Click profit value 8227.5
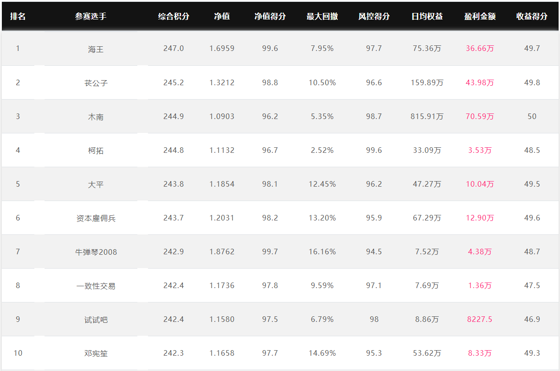Image resolution: width=560 pixels, height=371 pixels. coord(480,319)
